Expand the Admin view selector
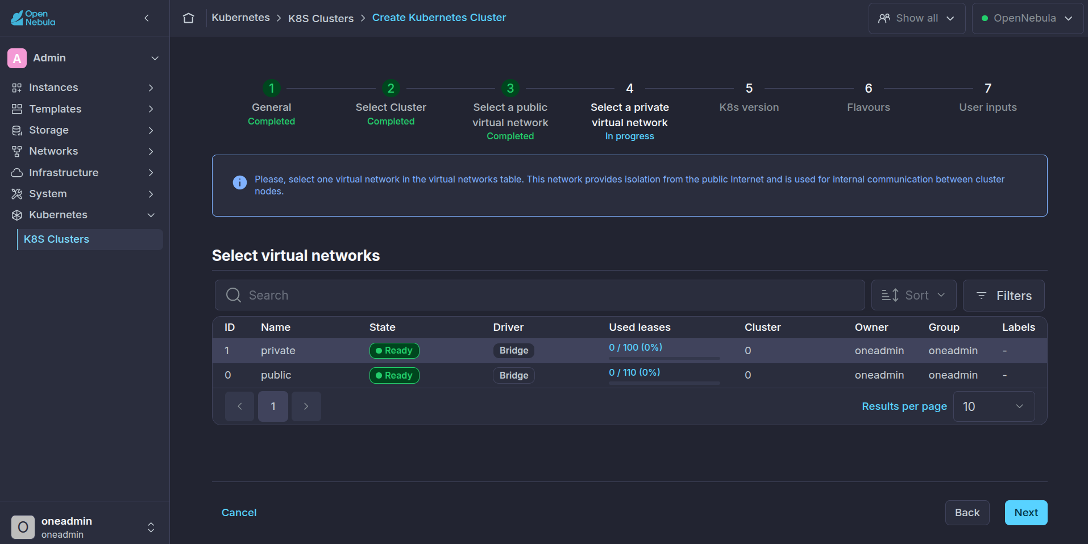1088x544 pixels. pyautogui.click(x=155, y=58)
